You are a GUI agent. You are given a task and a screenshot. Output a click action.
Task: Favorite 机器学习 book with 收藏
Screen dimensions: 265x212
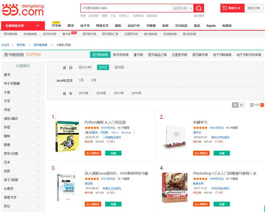click(222, 153)
